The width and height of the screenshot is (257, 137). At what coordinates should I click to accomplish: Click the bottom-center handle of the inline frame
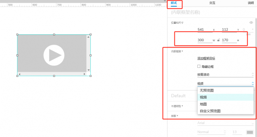pyautogui.click(x=54, y=76)
